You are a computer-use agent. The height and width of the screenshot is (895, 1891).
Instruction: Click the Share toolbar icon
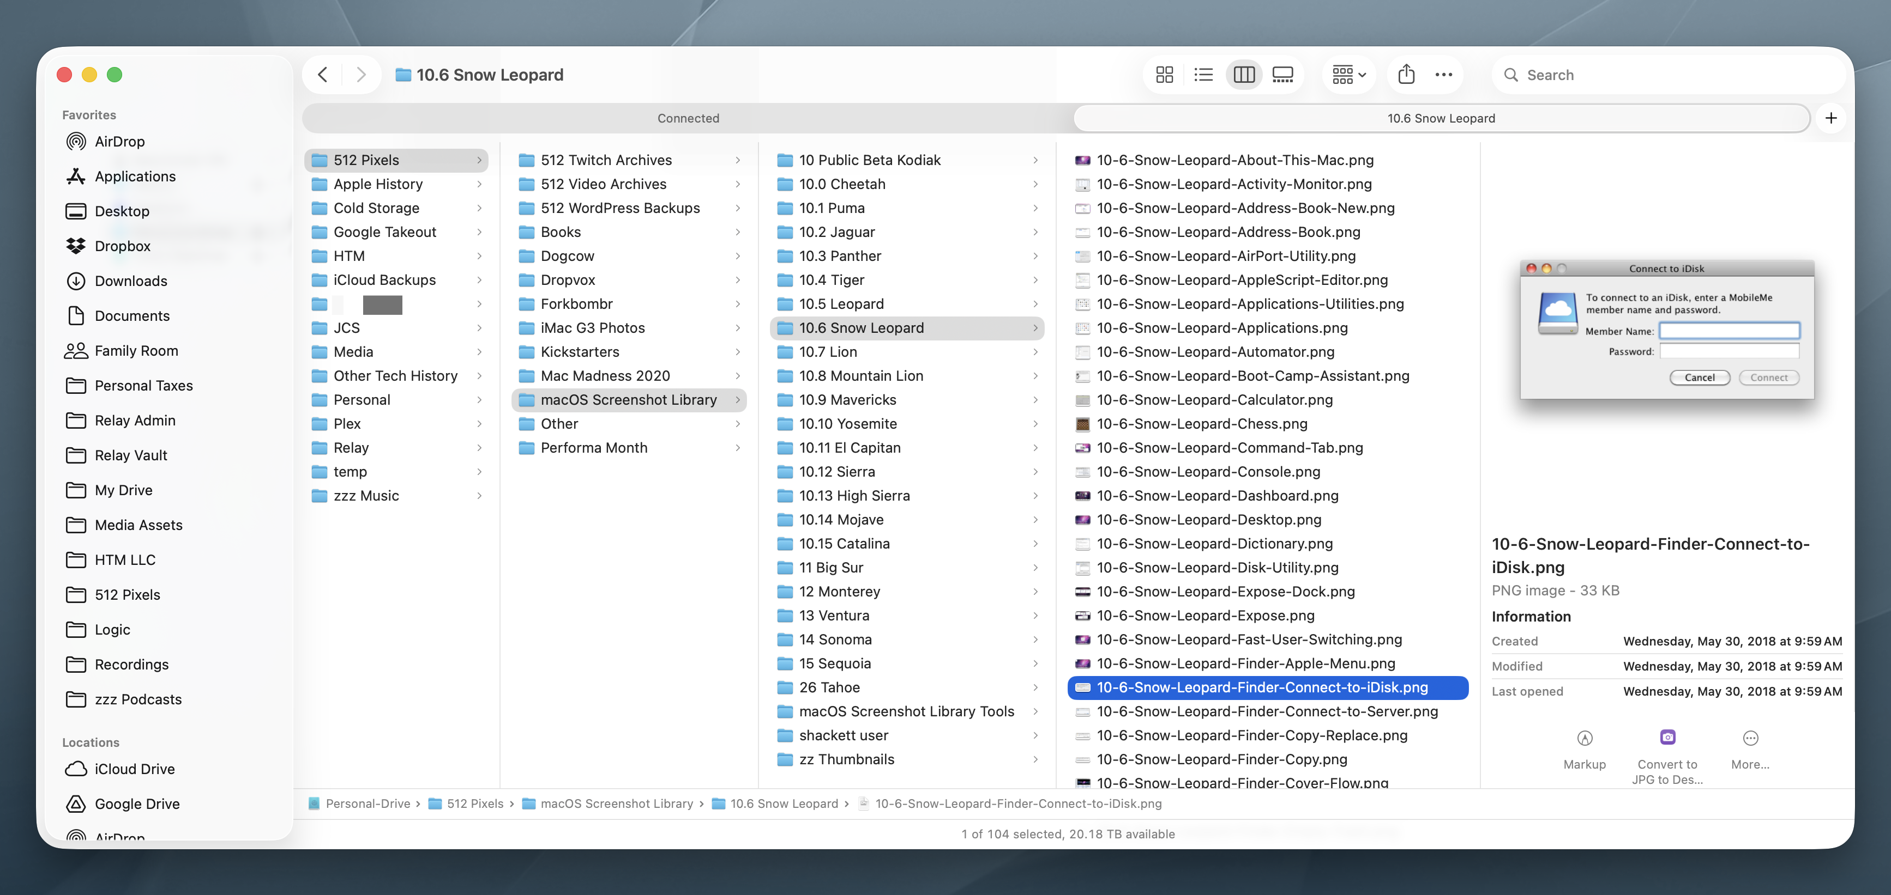pos(1406,75)
